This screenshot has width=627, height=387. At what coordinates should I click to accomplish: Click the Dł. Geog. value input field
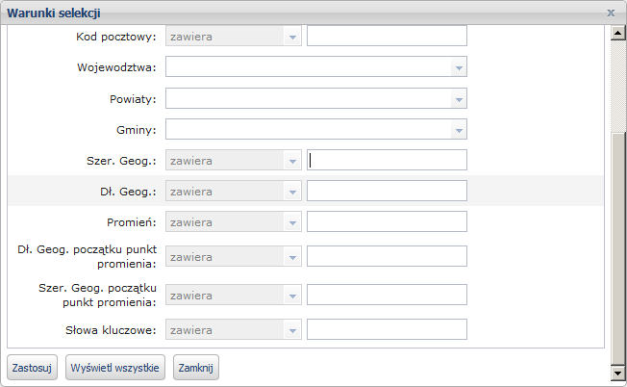click(x=387, y=191)
